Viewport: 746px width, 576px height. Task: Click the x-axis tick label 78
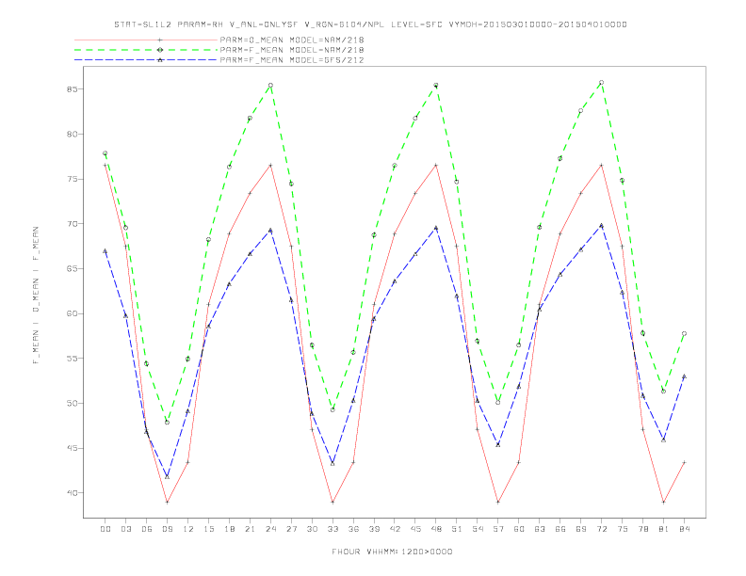(643, 529)
